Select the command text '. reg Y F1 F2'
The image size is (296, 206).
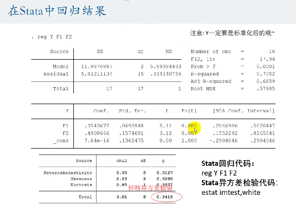(52, 37)
